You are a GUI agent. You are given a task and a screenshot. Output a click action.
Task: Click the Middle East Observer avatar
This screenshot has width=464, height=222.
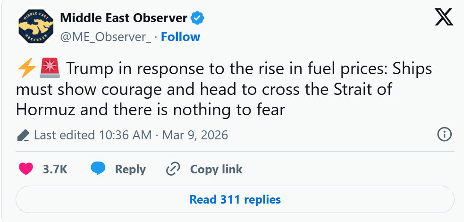pos(36,26)
